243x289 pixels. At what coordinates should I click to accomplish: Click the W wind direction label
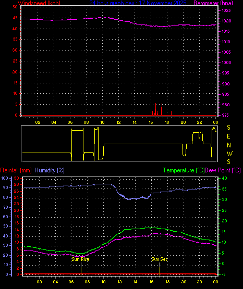229,153
